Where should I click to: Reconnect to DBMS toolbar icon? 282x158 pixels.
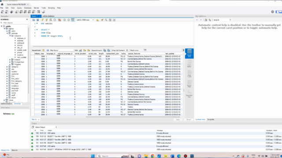44,12
